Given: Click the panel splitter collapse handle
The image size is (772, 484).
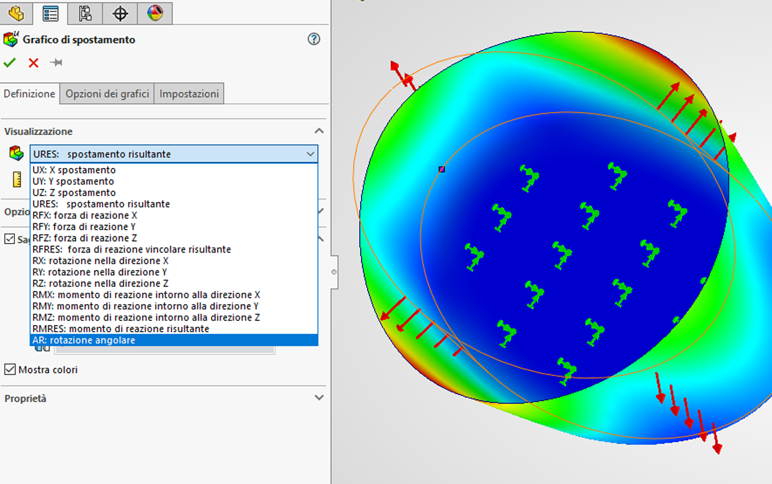Looking at the screenshot, I should pyautogui.click(x=334, y=272).
